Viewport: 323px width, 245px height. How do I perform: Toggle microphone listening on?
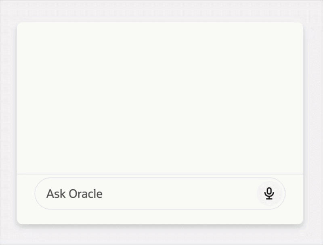[x=269, y=194]
